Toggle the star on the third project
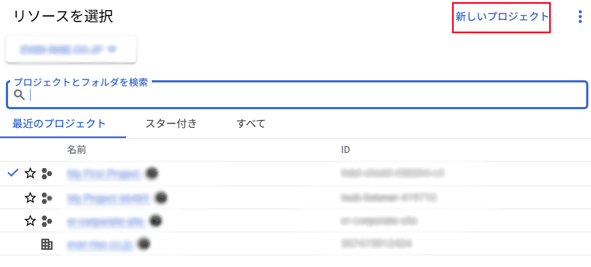This screenshot has width=591, height=267. click(x=30, y=221)
